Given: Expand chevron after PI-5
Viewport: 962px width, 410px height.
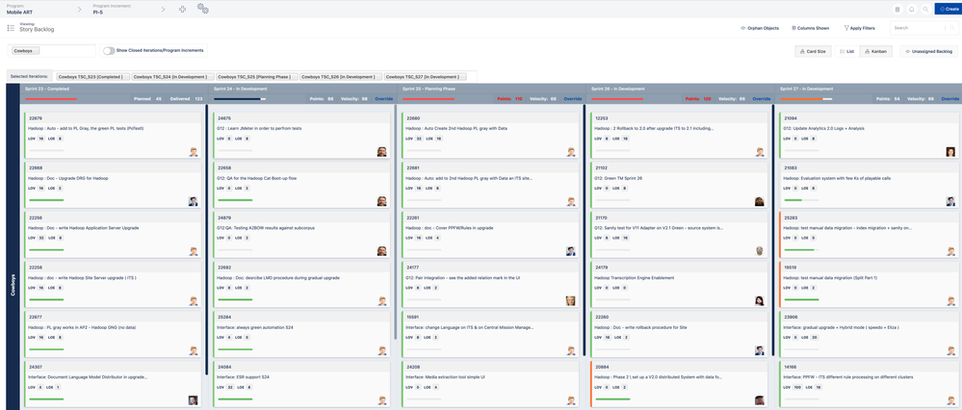Looking at the screenshot, I should [163, 10].
